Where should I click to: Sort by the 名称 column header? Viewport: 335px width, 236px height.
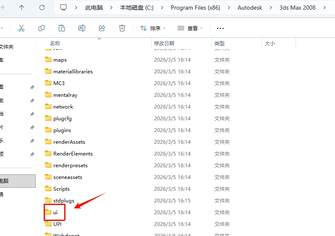(x=55, y=43)
